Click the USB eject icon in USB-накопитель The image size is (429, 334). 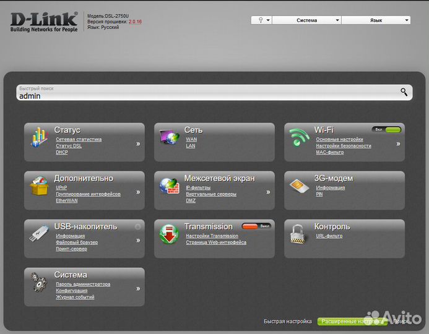[x=137, y=226]
